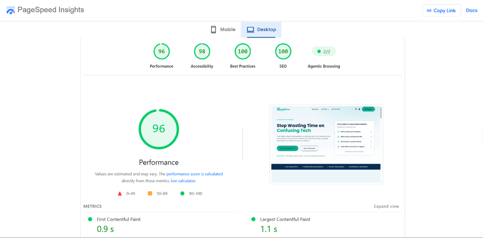Expand the metrics view
Viewport: 483px width, 238px height.
[x=386, y=206]
